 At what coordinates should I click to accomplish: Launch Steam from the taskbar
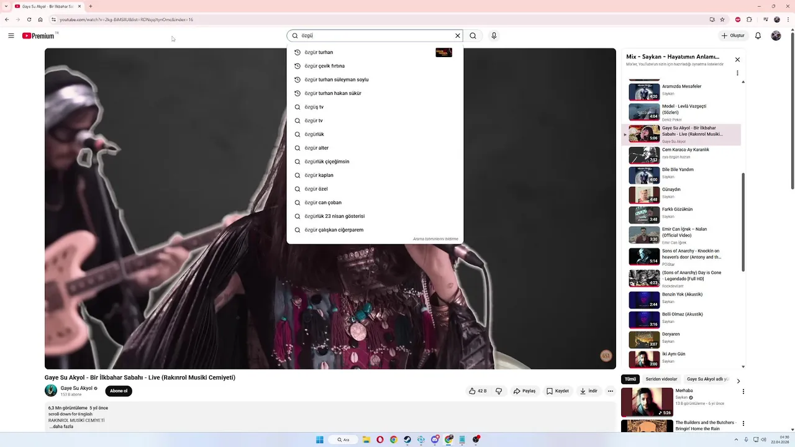click(x=407, y=440)
